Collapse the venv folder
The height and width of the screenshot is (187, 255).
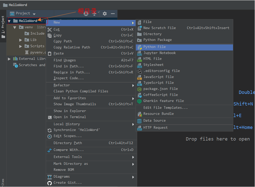[x=15, y=28]
